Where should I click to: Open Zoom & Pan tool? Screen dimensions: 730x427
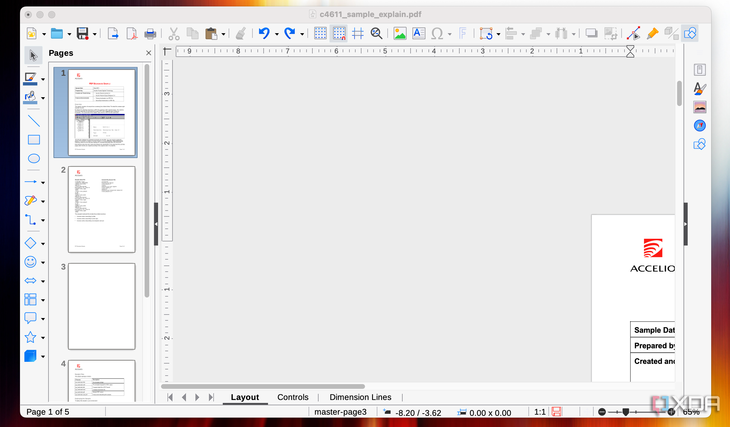click(376, 33)
